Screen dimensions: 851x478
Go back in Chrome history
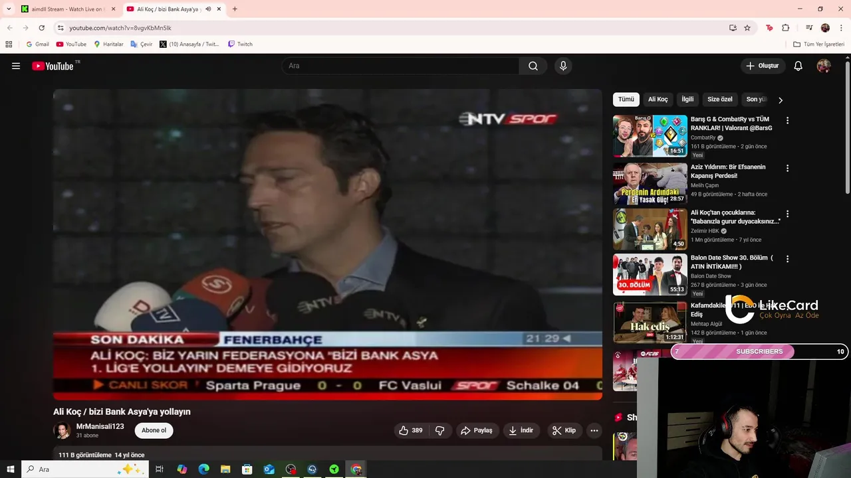pyautogui.click(x=10, y=28)
